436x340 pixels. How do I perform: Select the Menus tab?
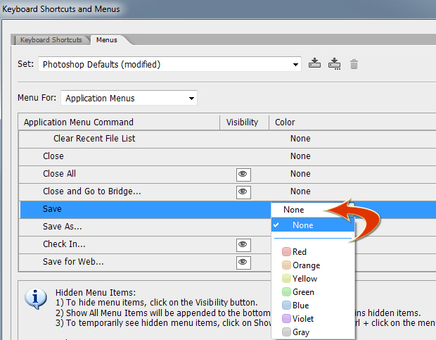click(x=107, y=40)
